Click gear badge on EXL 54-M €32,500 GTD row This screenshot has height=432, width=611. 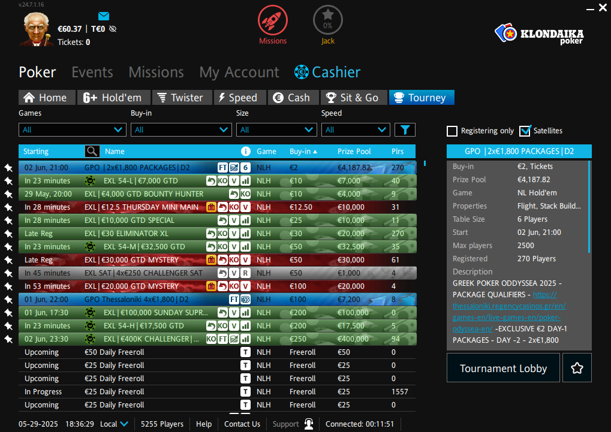[x=90, y=247]
